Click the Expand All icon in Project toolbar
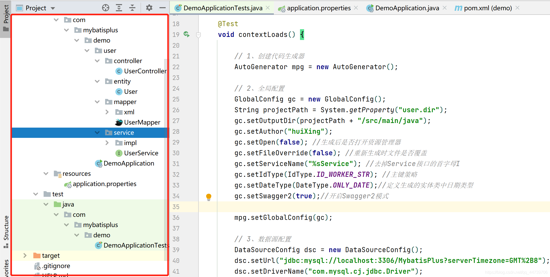The height and width of the screenshot is (277, 550). tap(119, 8)
